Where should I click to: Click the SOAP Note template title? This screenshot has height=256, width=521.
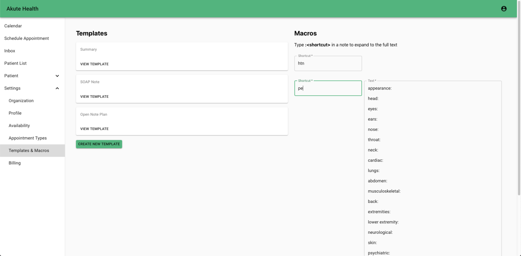click(90, 82)
